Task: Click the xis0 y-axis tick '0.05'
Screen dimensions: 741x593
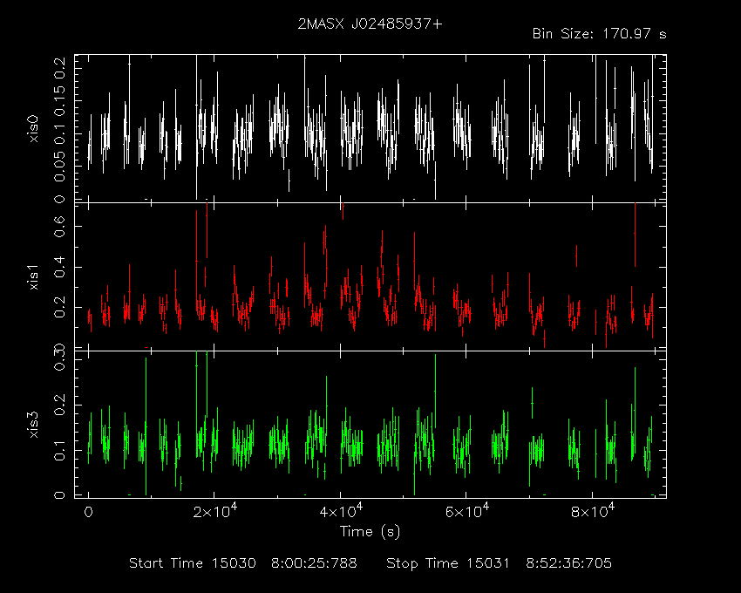Action: pos(59,166)
